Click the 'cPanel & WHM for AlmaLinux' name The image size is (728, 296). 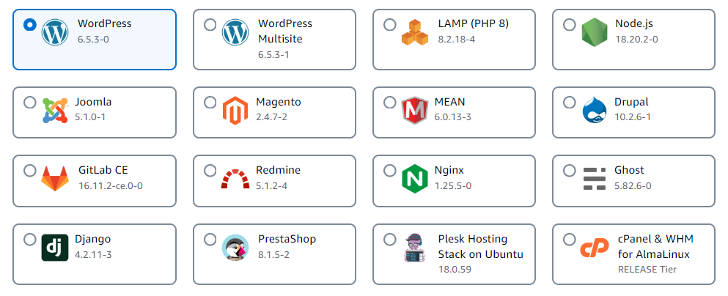[x=655, y=247]
